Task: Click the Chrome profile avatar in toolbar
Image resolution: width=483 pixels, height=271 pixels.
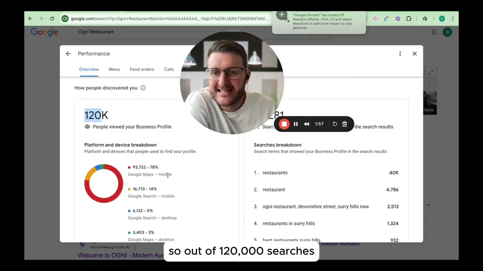Action: coord(442,18)
